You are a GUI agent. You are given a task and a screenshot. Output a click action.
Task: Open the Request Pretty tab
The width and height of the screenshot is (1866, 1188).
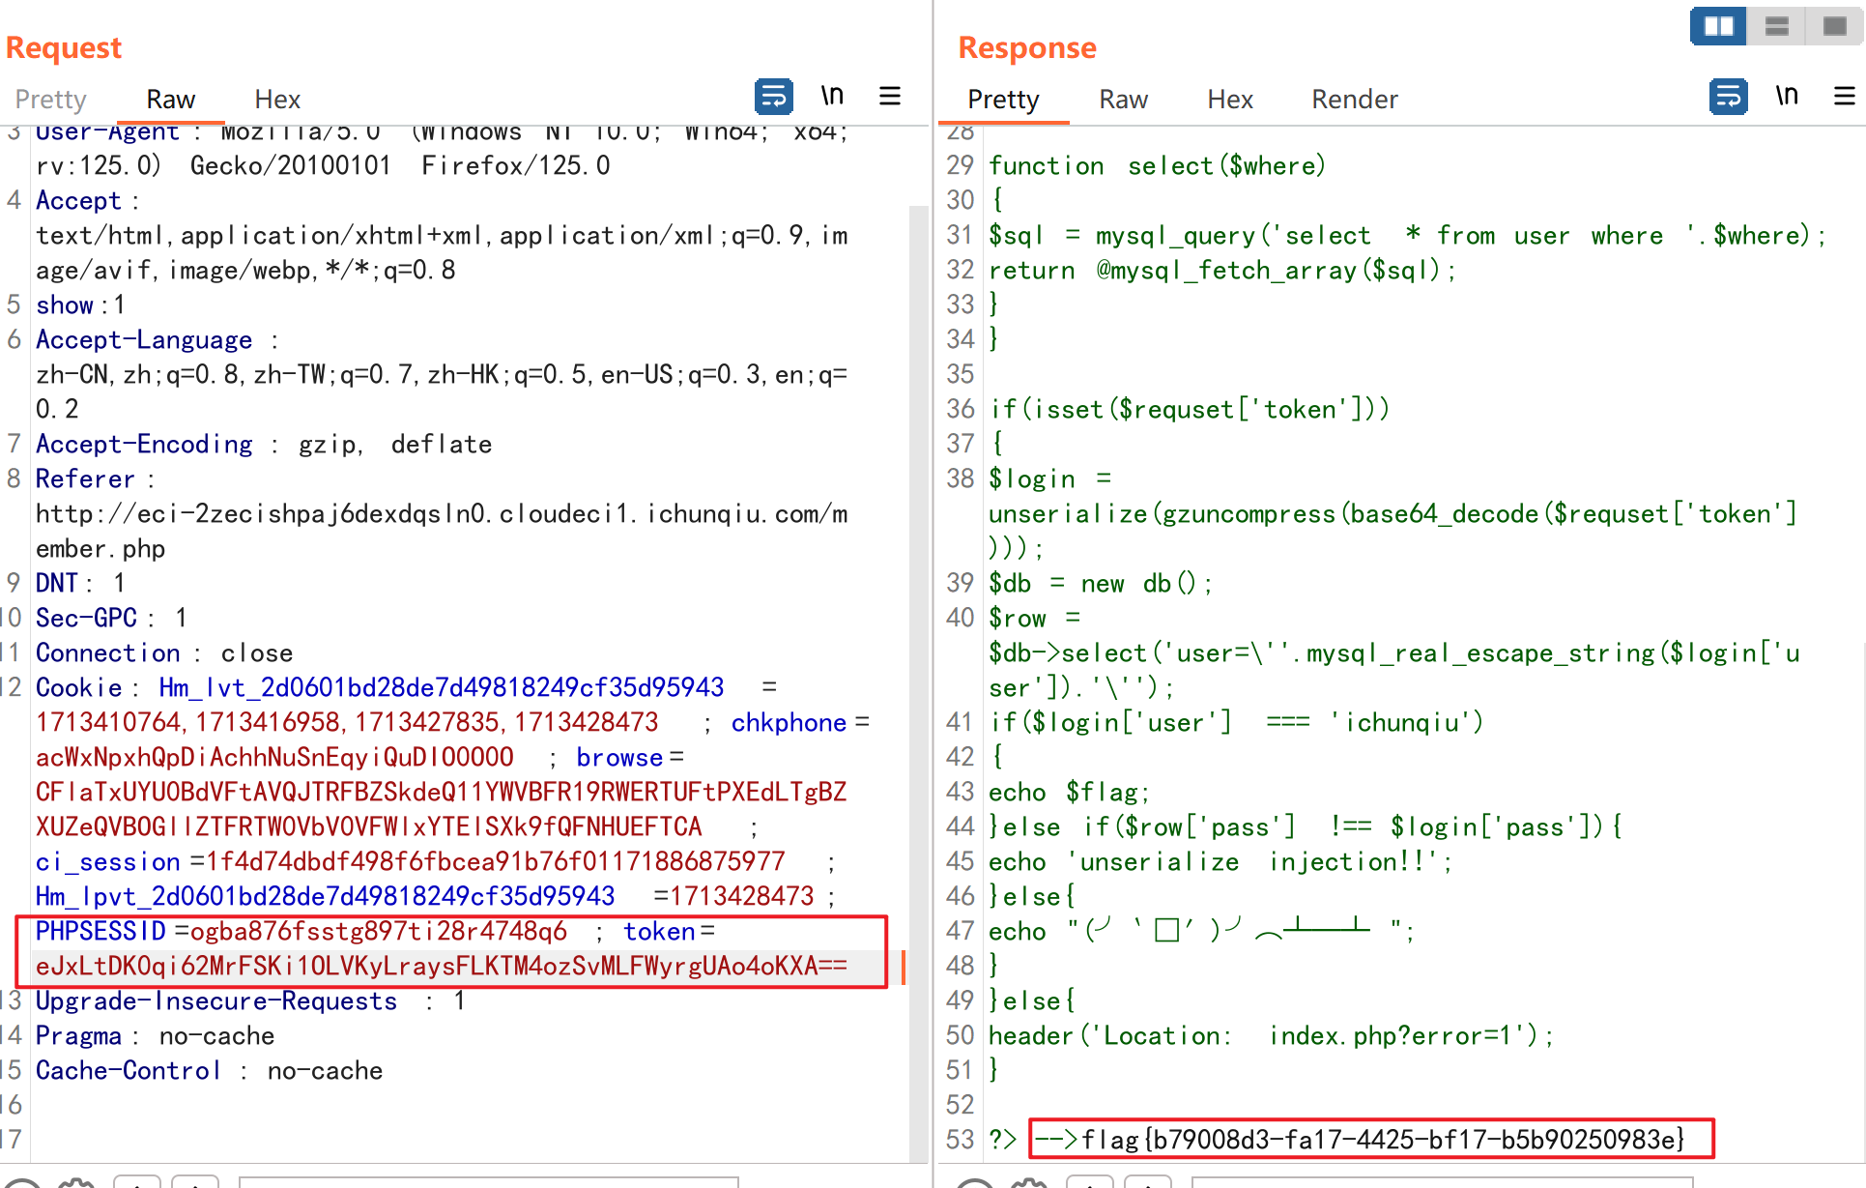coord(50,100)
